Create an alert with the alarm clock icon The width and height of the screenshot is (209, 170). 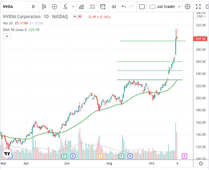[x=103, y=7]
